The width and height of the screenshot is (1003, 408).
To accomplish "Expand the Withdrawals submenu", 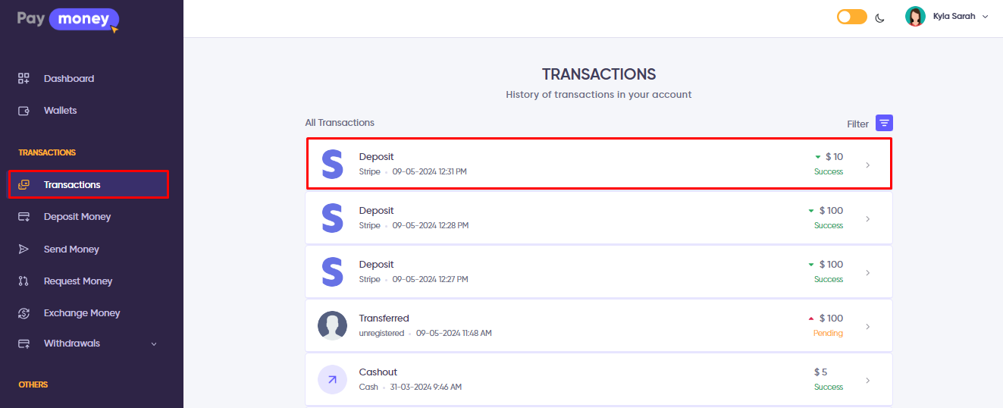I will pyautogui.click(x=154, y=344).
